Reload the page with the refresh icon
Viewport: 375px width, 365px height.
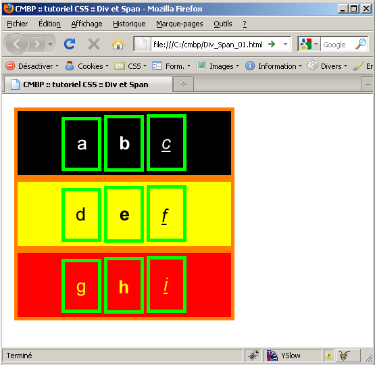tap(70, 44)
